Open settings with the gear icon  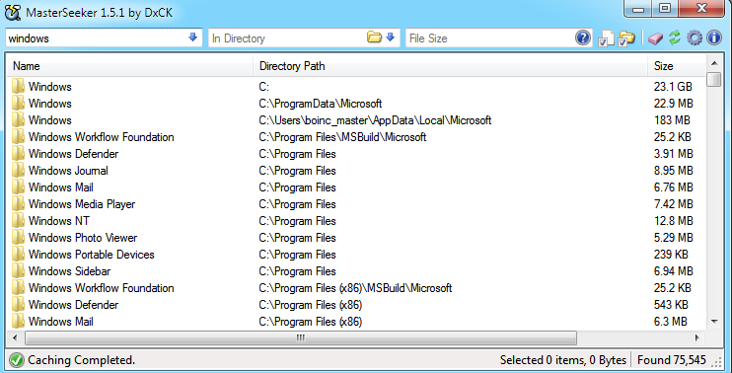point(695,37)
